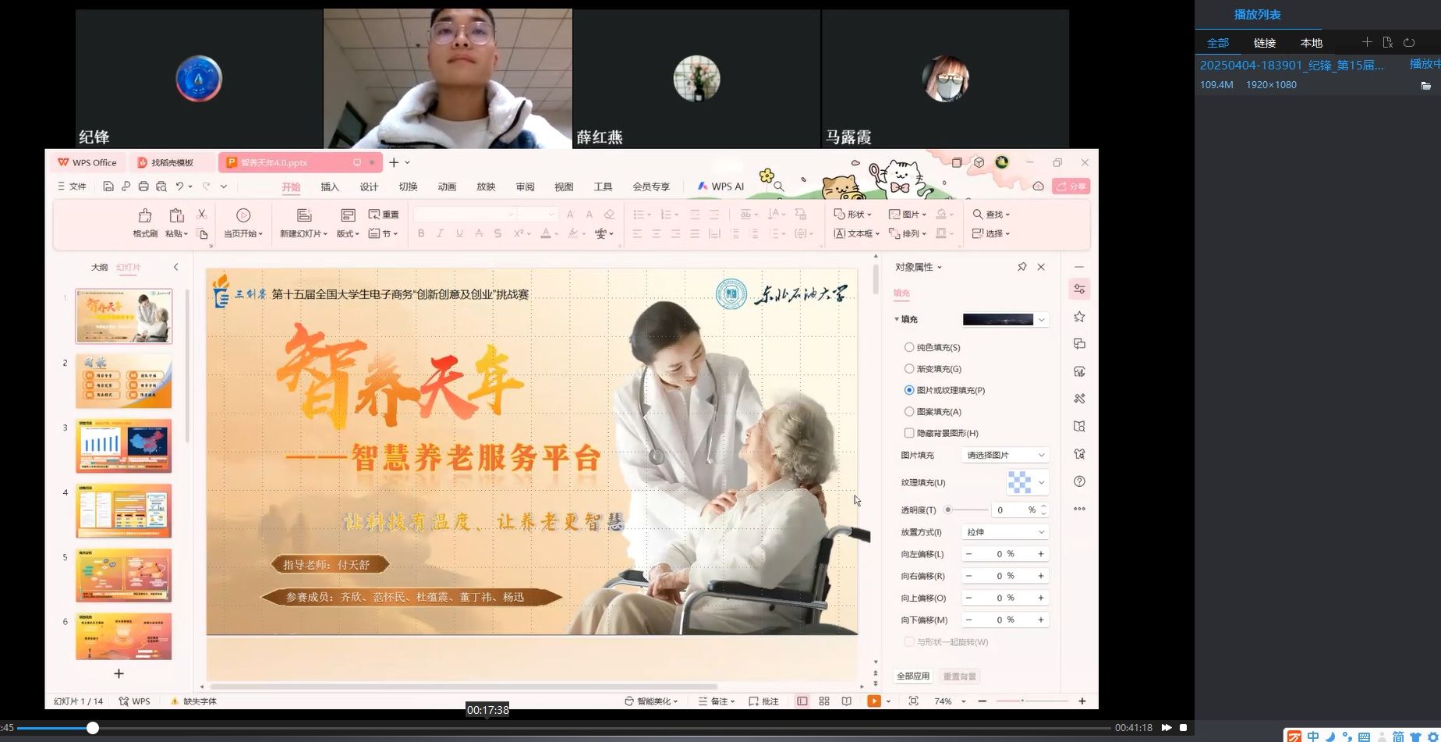
Task: Open the help question mark icon in side strip
Action: [x=1079, y=481]
